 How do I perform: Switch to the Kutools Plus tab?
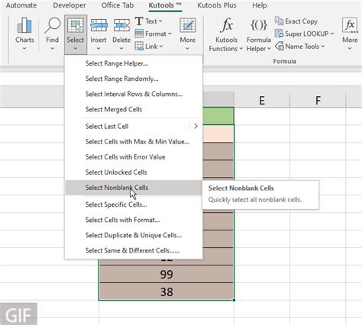217,5
